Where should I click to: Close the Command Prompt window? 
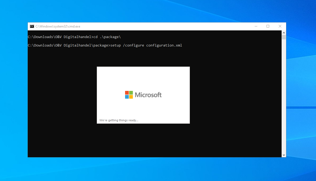[x=280, y=26]
